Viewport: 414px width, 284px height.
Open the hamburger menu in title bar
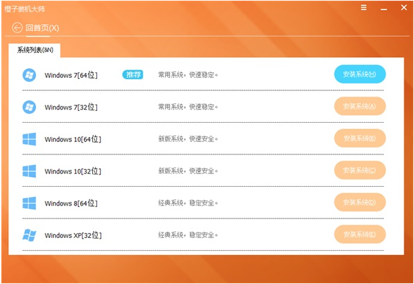pos(364,9)
